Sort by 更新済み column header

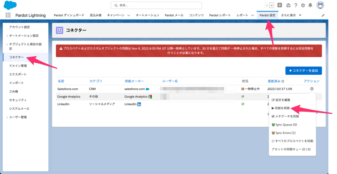pos(274,81)
